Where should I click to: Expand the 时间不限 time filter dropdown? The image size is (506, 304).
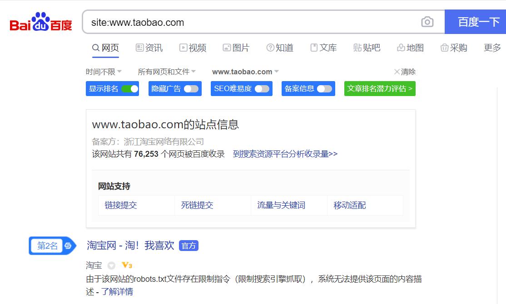(x=104, y=72)
